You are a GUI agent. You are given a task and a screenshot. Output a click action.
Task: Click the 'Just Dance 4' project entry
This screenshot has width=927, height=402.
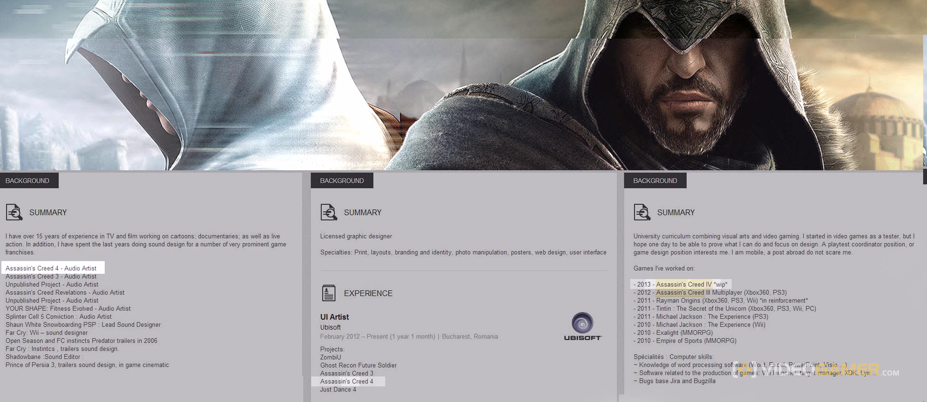click(338, 389)
